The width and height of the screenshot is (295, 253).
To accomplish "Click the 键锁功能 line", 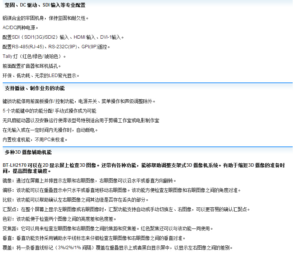I will click(79, 101).
